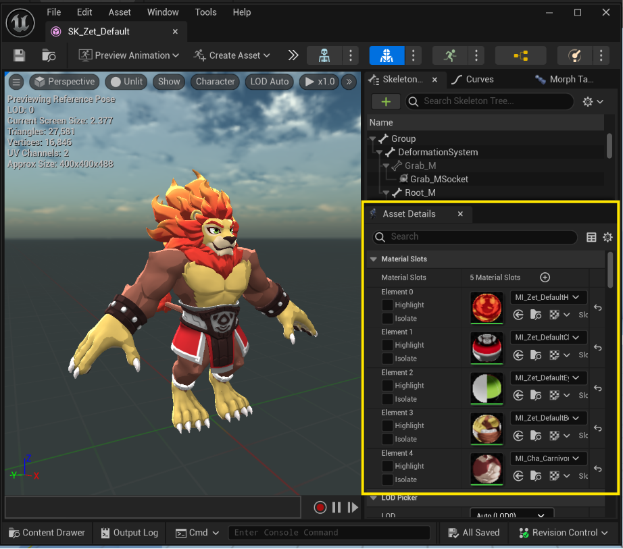Browse to asset in Content Browser icon

(x=49, y=55)
